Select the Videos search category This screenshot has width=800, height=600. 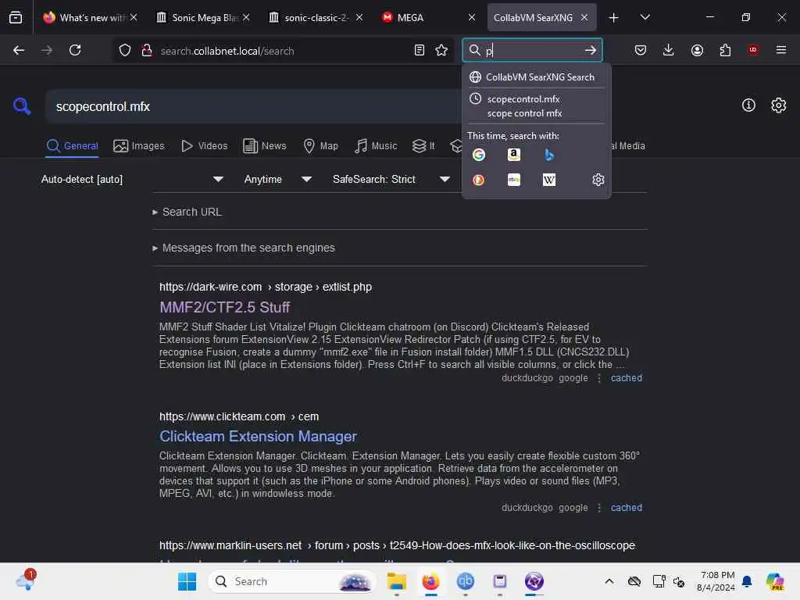click(205, 146)
